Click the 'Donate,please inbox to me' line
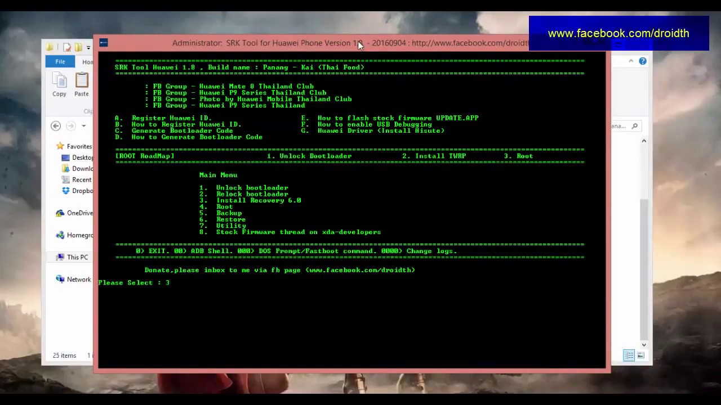This screenshot has width=721, height=405. tap(280, 270)
